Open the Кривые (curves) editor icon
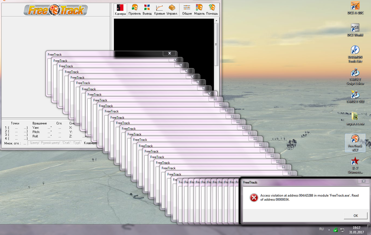The height and width of the screenshot is (235, 371). coord(159,8)
